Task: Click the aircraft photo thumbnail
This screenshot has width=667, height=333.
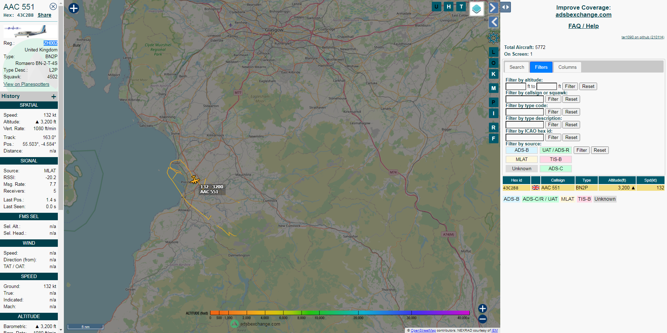Action: coord(30,31)
